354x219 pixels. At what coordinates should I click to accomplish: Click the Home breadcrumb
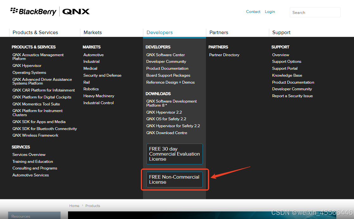pos(74,206)
